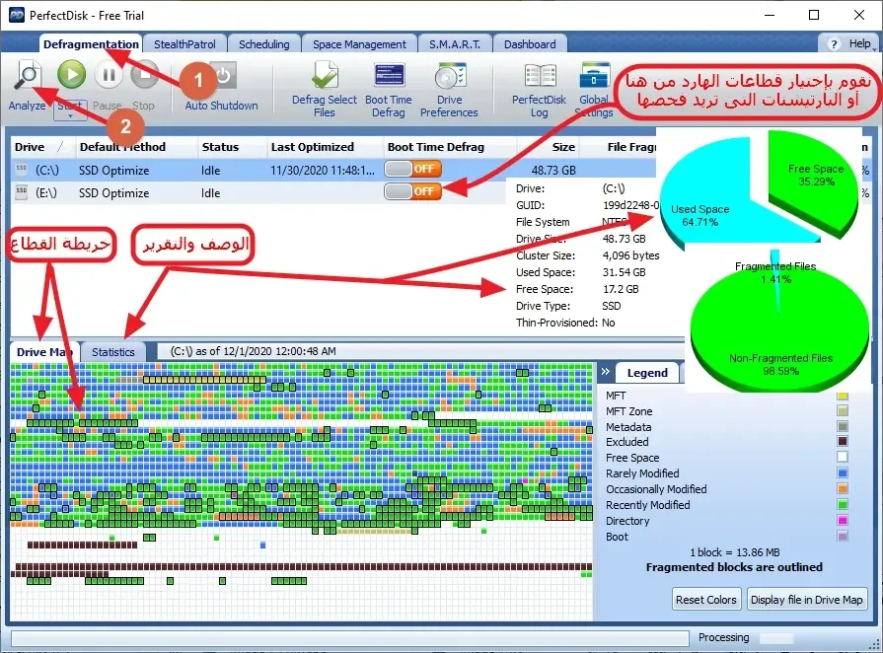Switch to the Scheduling tab
883x653 pixels.
pyautogui.click(x=264, y=44)
